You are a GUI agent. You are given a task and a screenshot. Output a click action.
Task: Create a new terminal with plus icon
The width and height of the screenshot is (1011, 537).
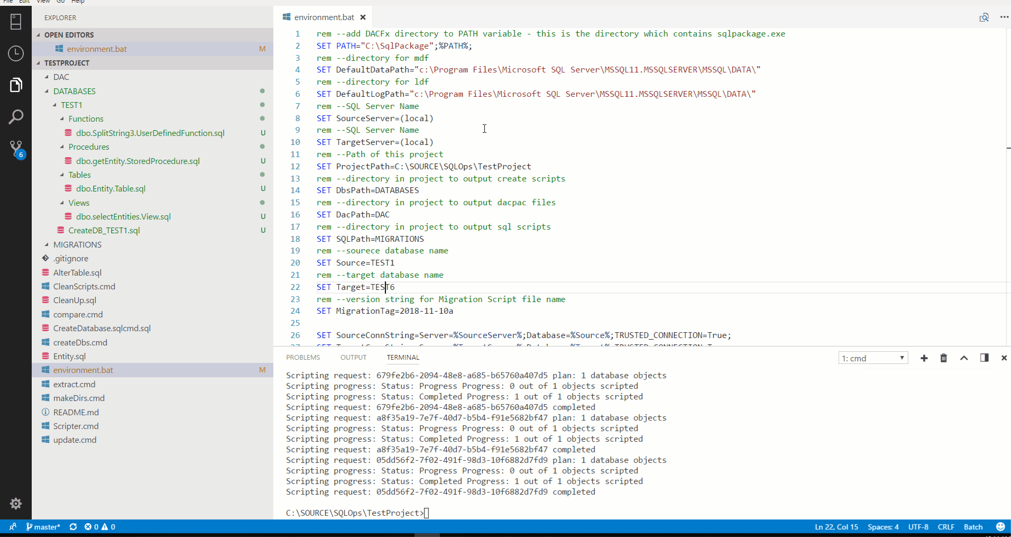(924, 358)
